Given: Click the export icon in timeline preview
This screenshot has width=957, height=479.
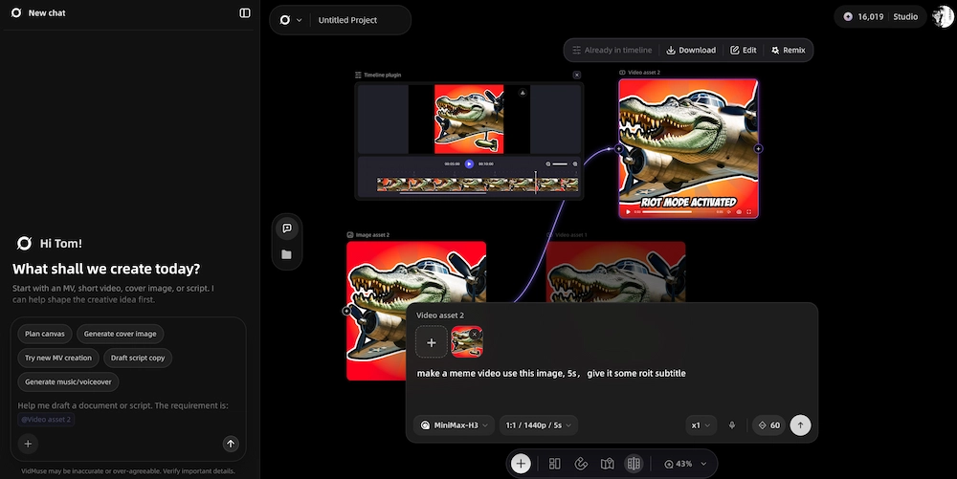Looking at the screenshot, I should (x=523, y=93).
